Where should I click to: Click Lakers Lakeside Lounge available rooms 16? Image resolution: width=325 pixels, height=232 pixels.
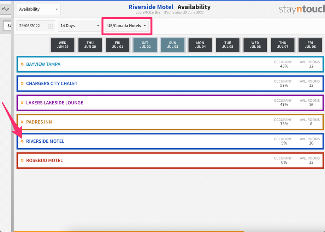[311, 105]
